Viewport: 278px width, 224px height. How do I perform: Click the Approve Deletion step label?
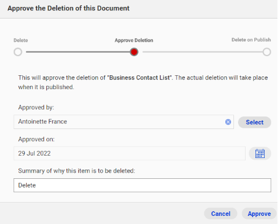[x=134, y=41]
